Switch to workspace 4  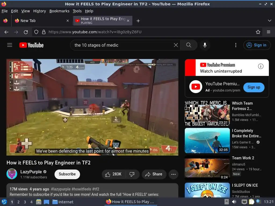tap(31, 202)
